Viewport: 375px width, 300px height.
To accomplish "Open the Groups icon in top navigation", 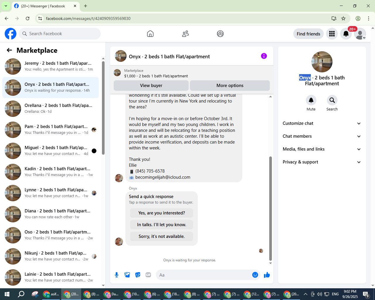I will pyautogui.click(x=220, y=34).
